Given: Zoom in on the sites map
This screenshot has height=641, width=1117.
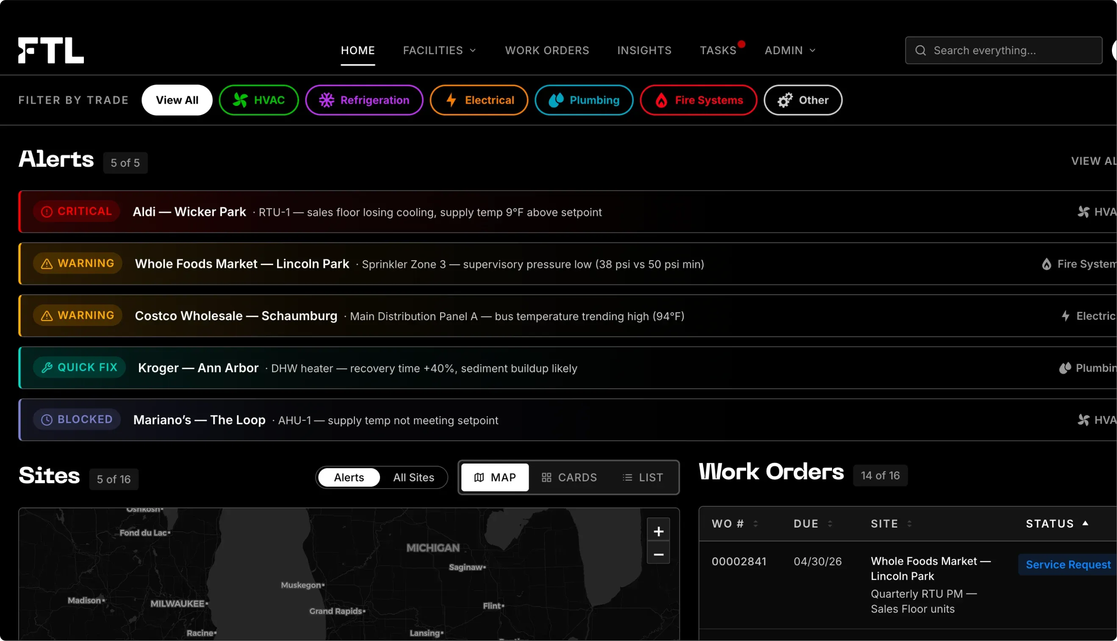Looking at the screenshot, I should [659, 531].
